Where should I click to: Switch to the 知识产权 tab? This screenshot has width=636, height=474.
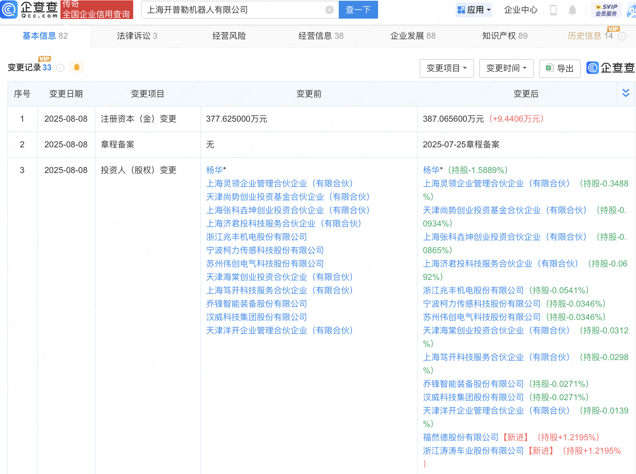pyautogui.click(x=505, y=36)
